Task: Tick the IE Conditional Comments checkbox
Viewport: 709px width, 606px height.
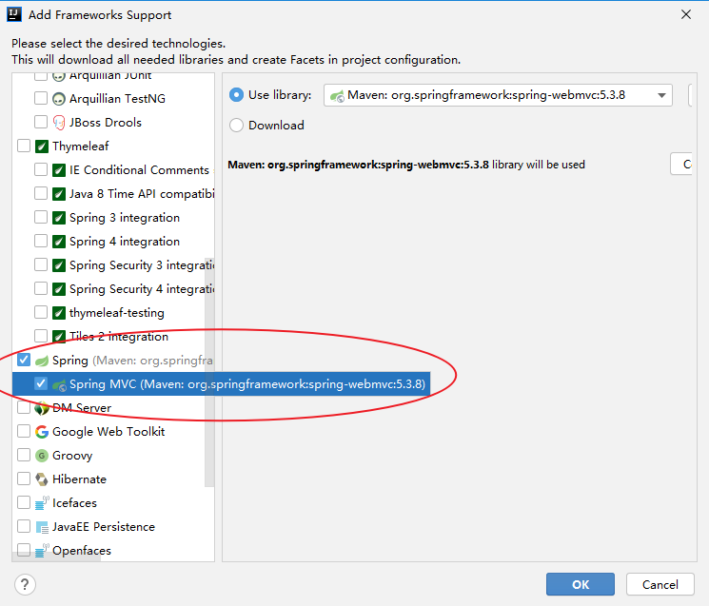Action: 41,169
